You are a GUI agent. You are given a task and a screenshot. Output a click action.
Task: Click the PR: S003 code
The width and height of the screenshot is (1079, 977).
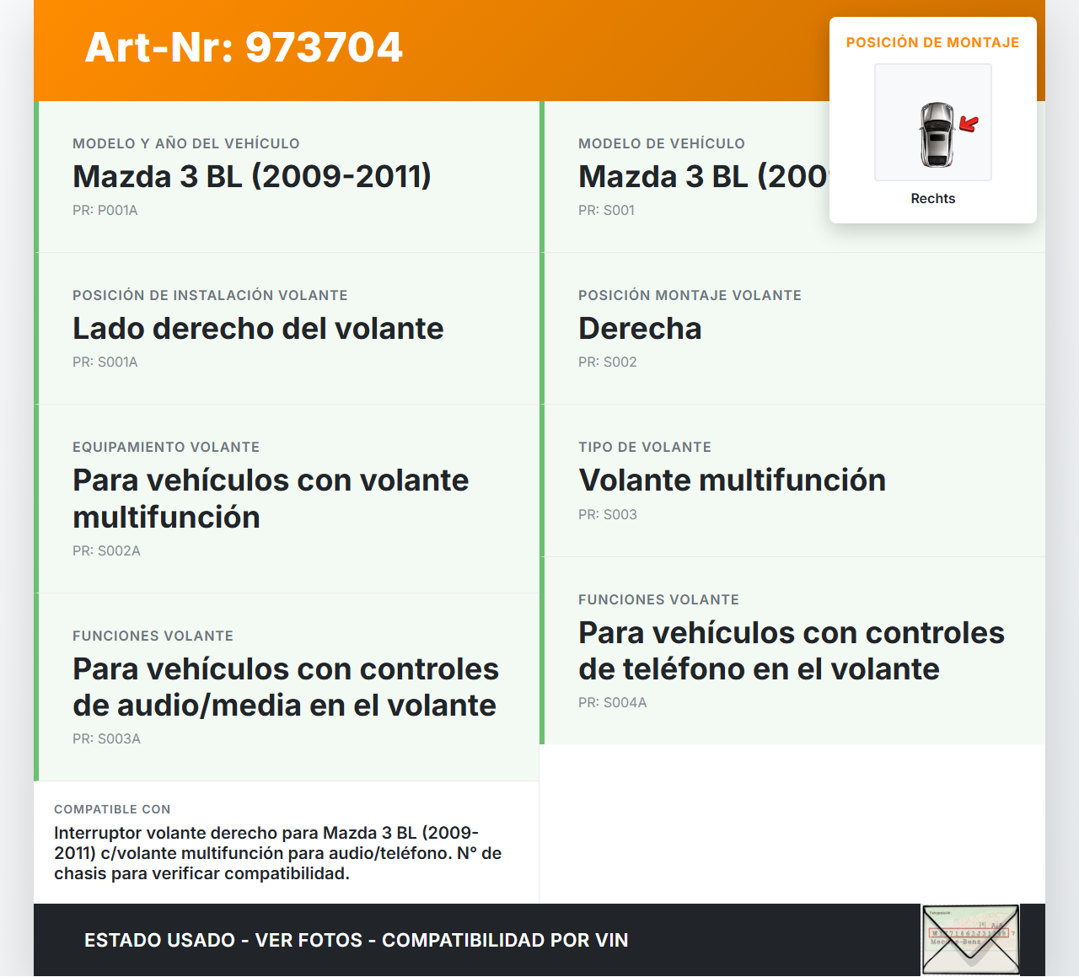(607, 514)
